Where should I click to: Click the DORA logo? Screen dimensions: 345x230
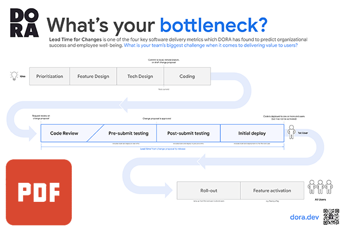[x=22, y=23]
